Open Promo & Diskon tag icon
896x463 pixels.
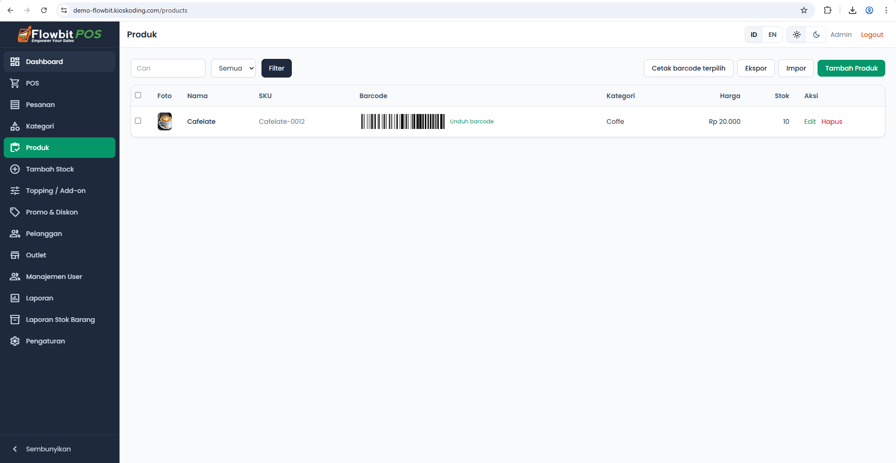pos(15,212)
